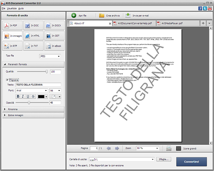Open tab list dropdown arrow
214x171 pixels.
[209, 23]
